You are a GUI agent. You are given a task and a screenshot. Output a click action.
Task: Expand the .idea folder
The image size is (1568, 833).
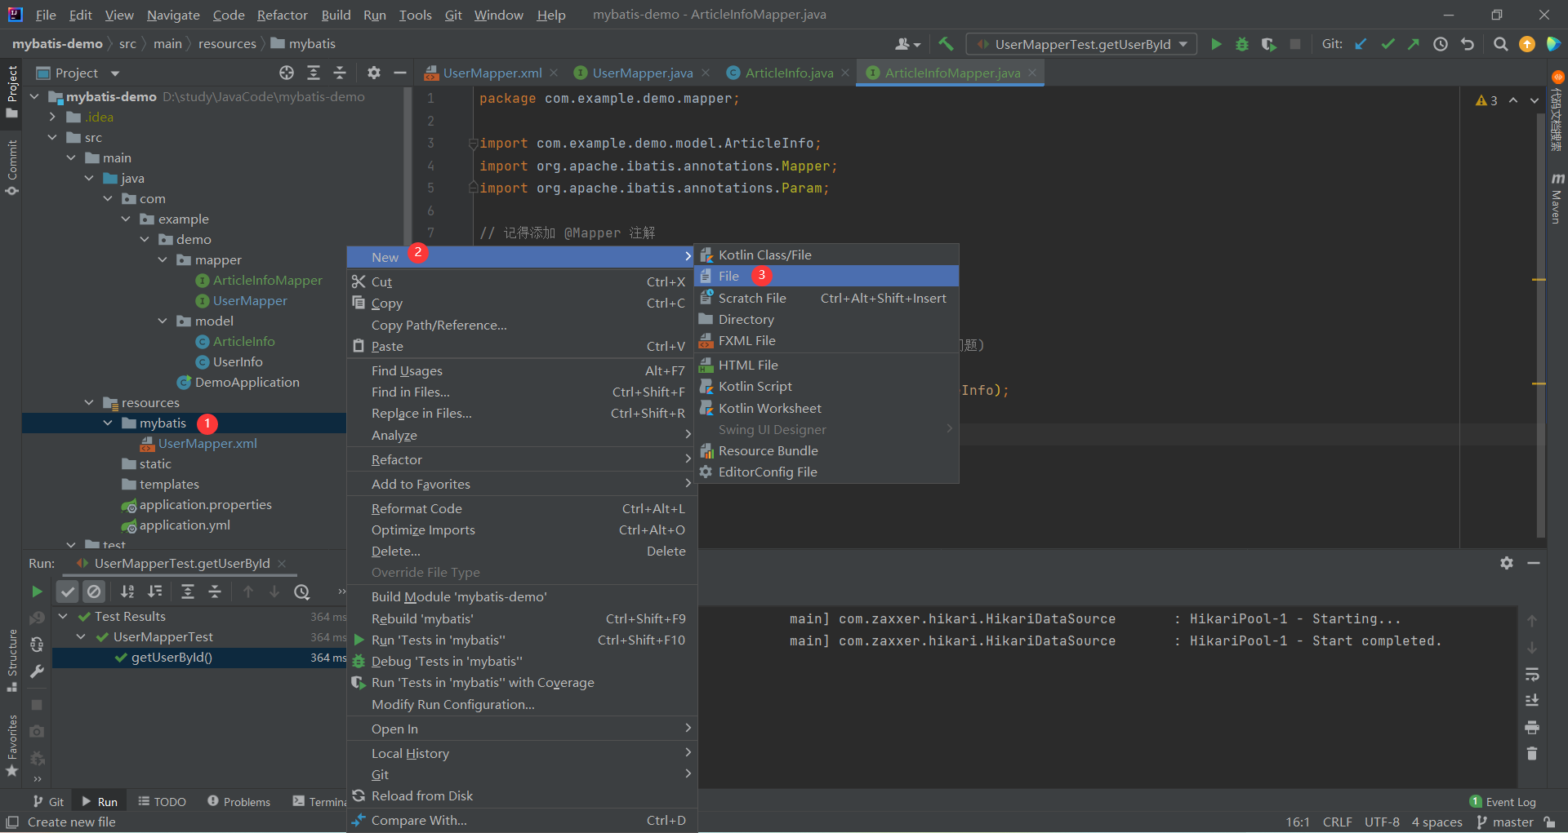point(51,117)
